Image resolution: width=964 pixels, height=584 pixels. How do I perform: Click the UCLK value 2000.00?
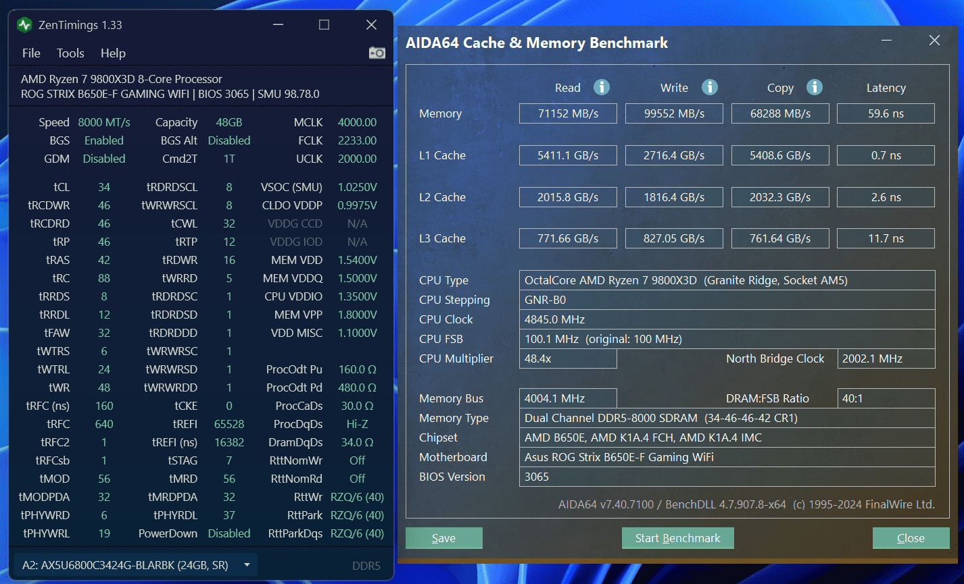(x=357, y=159)
